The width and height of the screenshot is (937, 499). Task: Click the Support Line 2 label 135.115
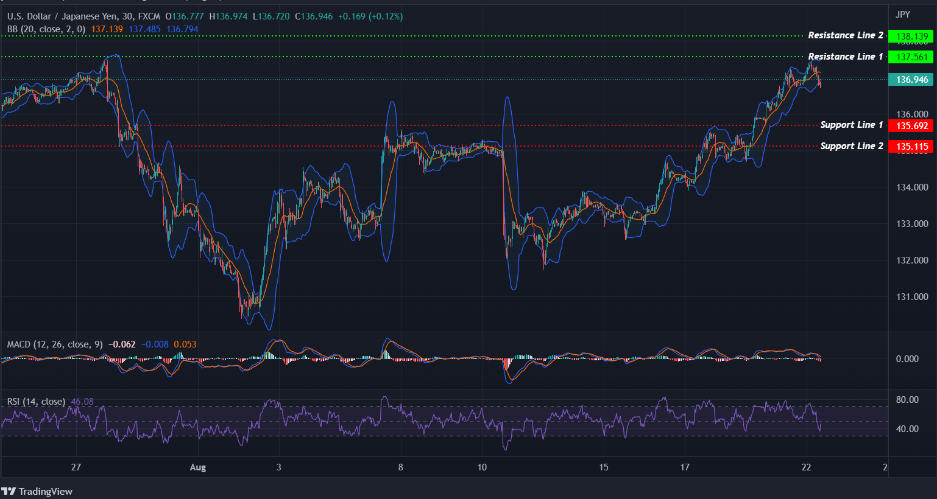pyautogui.click(x=911, y=146)
